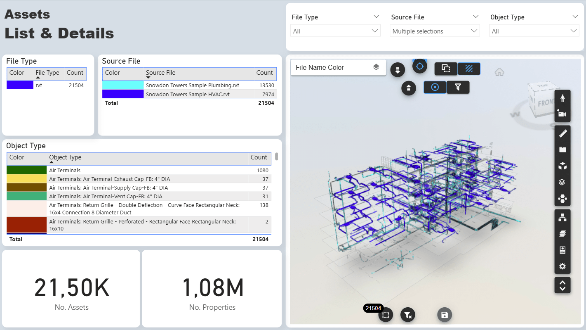Click the save floppy disk icon

(445, 315)
